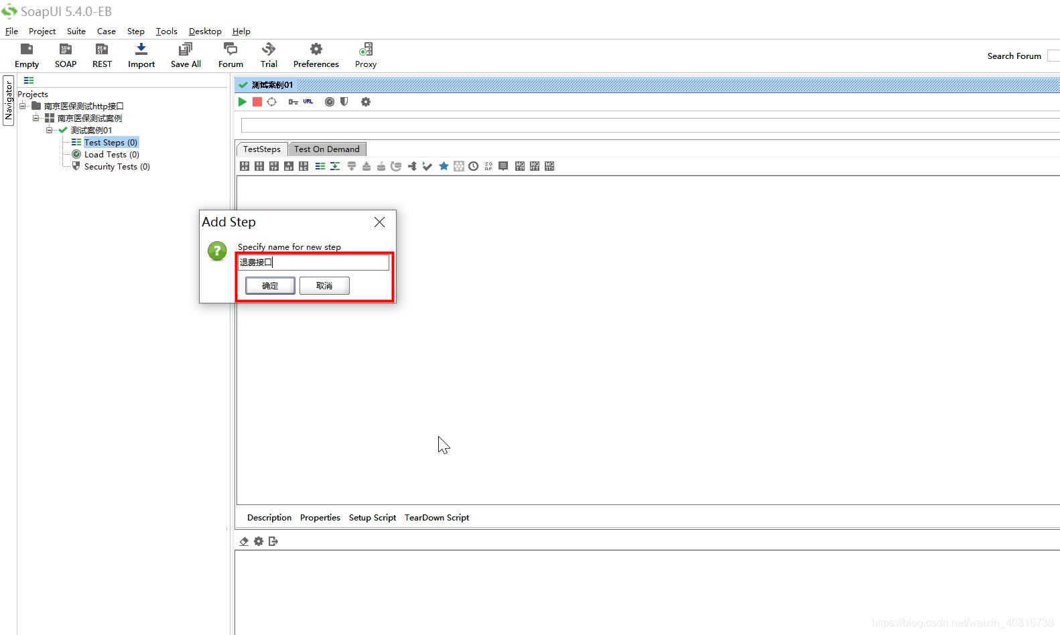Close the Add Step dialog
The image size is (1060, 635).
[379, 222]
